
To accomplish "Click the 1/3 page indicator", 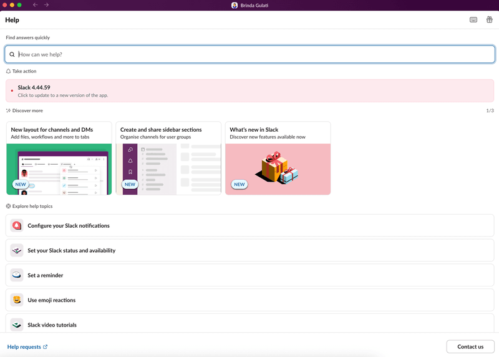I will (x=490, y=110).
